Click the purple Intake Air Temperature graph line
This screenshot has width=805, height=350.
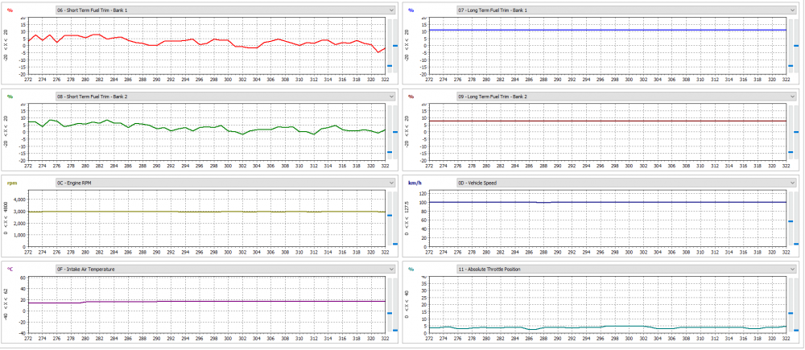(206, 301)
